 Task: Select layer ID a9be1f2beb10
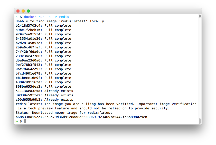tap(29, 30)
